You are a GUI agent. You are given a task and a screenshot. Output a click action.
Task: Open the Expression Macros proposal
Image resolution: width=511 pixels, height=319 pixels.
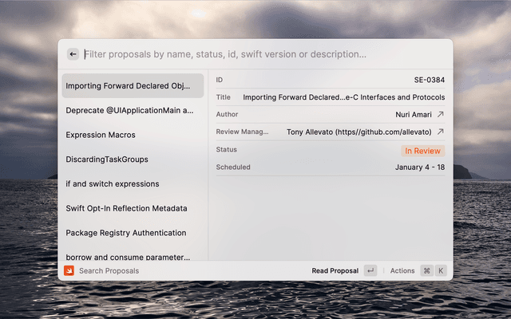[101, 135]
